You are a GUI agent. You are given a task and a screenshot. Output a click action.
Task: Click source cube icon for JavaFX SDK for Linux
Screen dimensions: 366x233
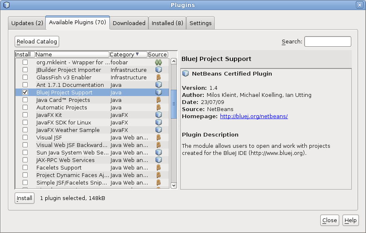[x=159, y=122]
